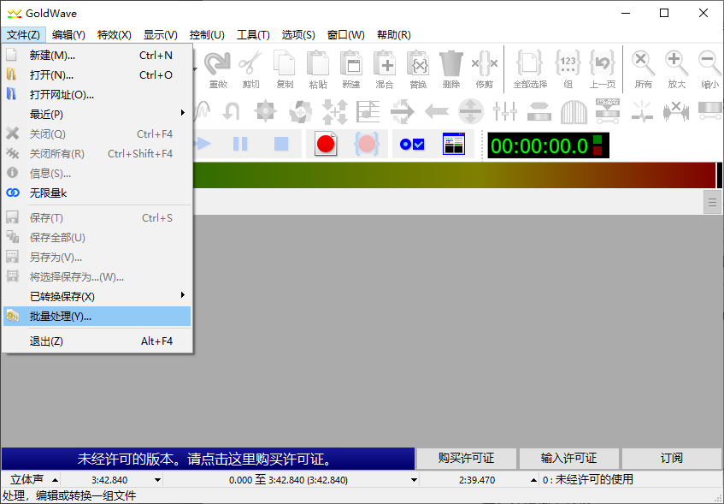Click the 购买许可证 button
The image size is (724, 504).
click(466, 458)
